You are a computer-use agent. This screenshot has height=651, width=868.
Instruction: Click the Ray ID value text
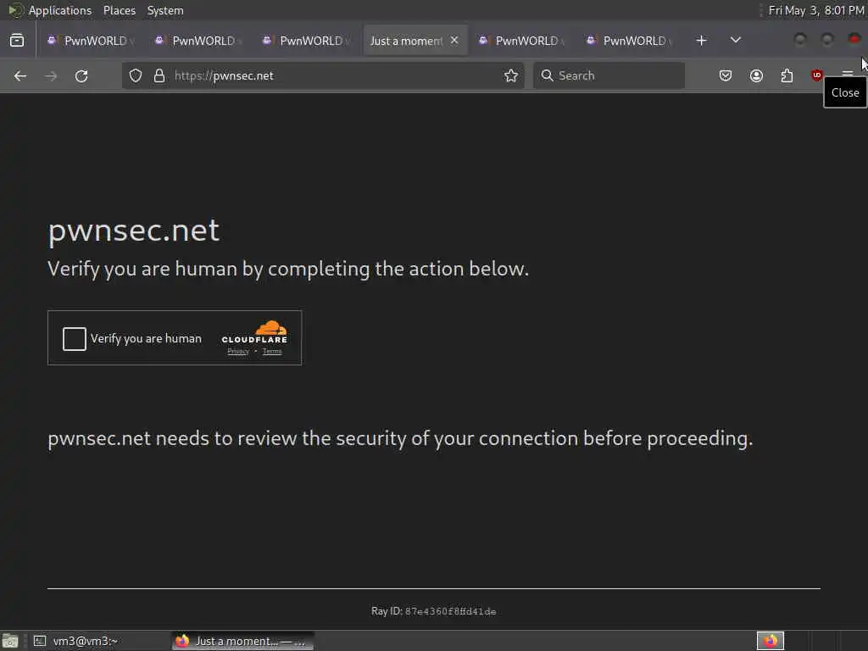pos(451,611)
